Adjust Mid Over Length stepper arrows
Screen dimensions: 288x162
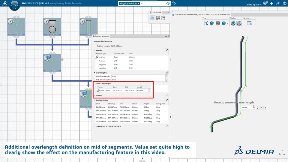point(150,90)
